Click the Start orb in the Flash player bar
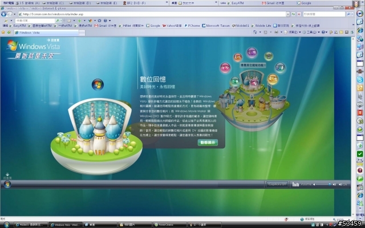Image resolution: width=365 pixels, height=228 pixels. click(7, 184)
